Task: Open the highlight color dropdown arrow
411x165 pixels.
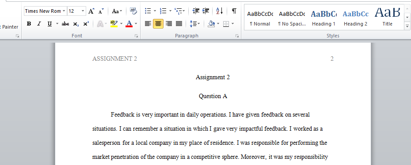Action: pyautogui.click(x=122, y=24)
